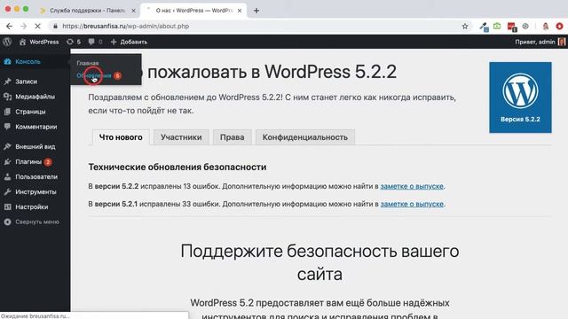Go back with browser back arrow
This screenshot has width=568, height=319.
tap(10, 26)
